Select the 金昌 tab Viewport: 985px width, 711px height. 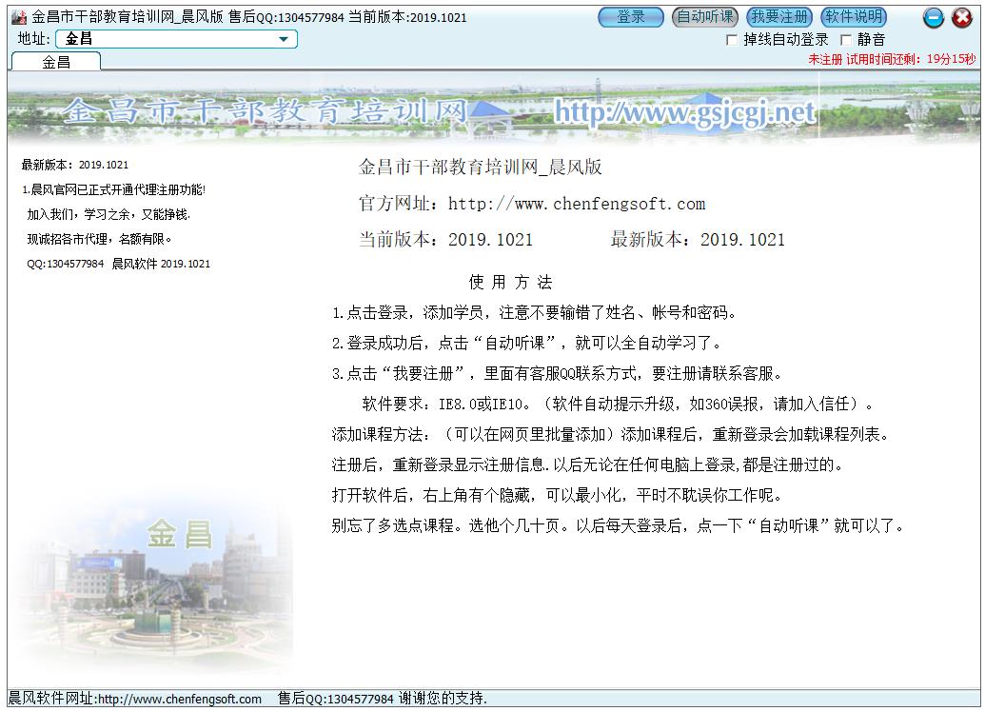57,59
